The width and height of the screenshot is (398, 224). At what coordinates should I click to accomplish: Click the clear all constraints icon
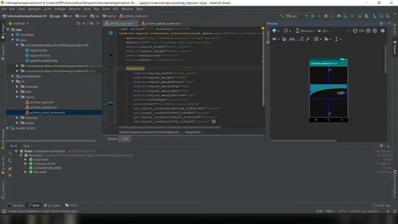click(x=301, y=39)
